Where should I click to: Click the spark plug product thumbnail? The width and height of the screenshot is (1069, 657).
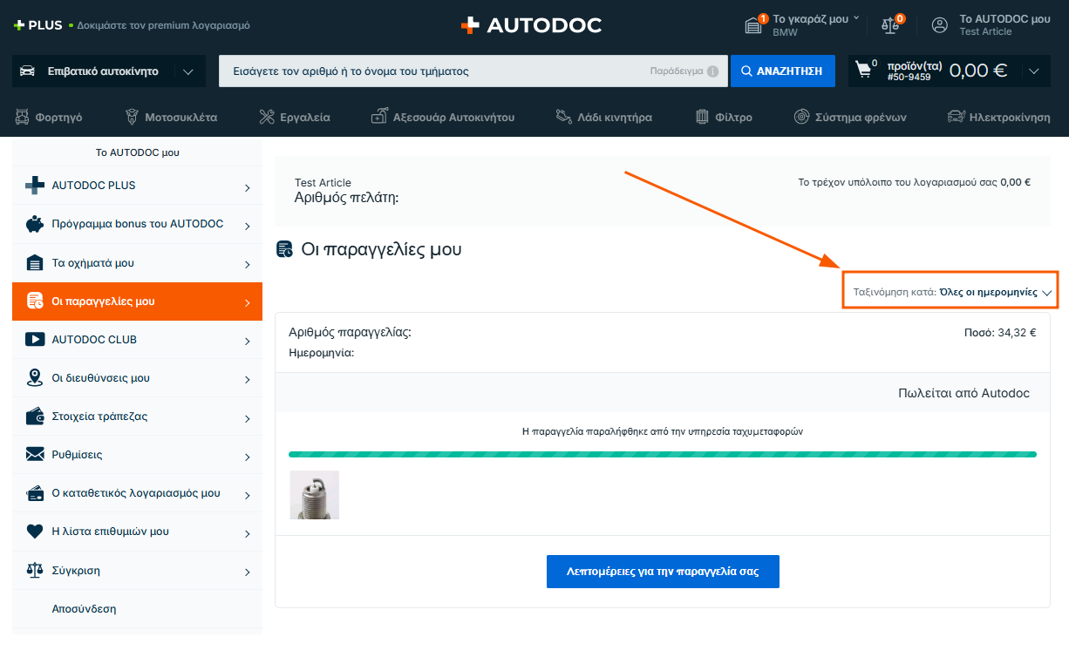(x=314, y=495)
